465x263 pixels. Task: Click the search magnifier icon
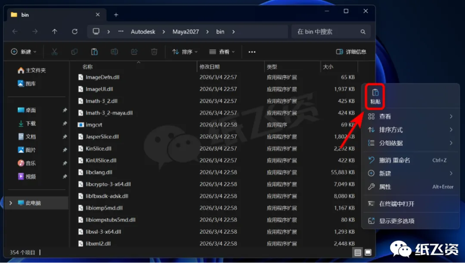363,32
